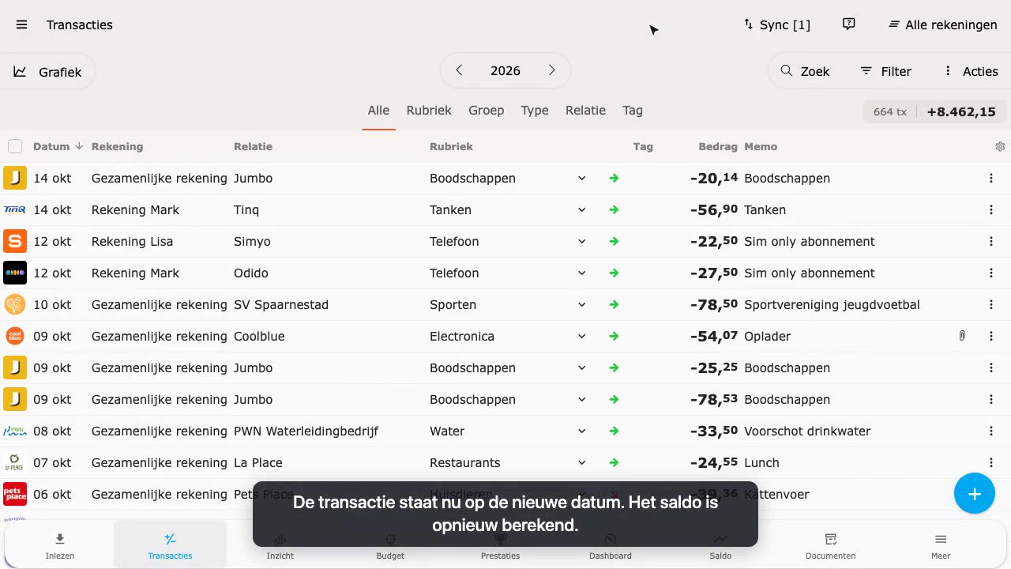Image resolution: width=1011 pixels, height=569 pixels.
Task: Add new transaction with plus button
Action: [x=975, y=494]
